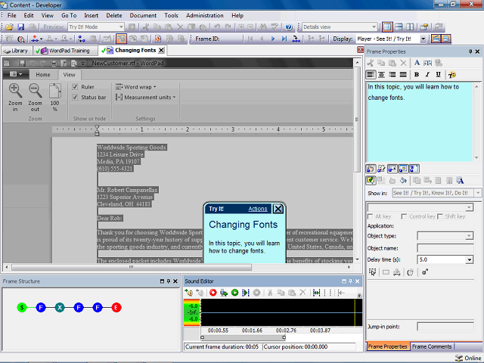Viewport: 484px width, 363px height.
Task: Click the Zoom in button
Action: [x=15, y=98]
